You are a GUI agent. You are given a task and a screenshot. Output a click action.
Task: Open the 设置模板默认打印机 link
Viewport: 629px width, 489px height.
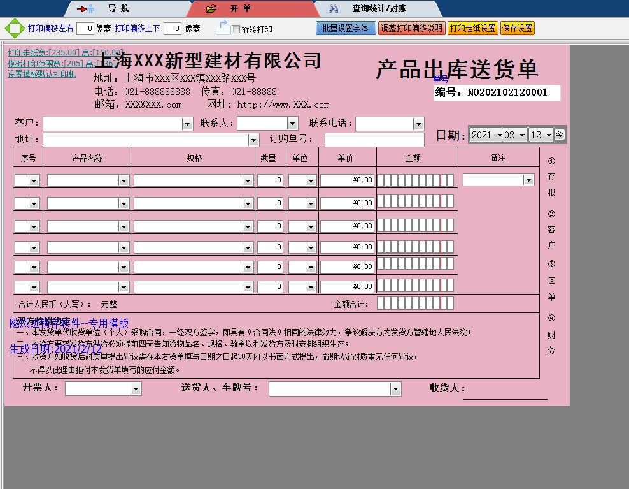(42, 74)
